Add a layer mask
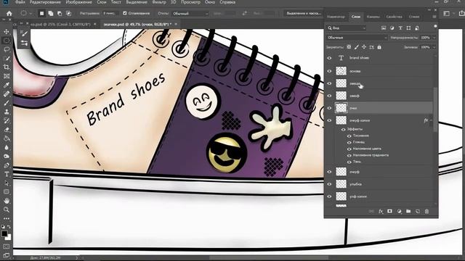Image resolution: width=465 pixels, height=261 pixels. pyautogui.click(x=389, y=211)
